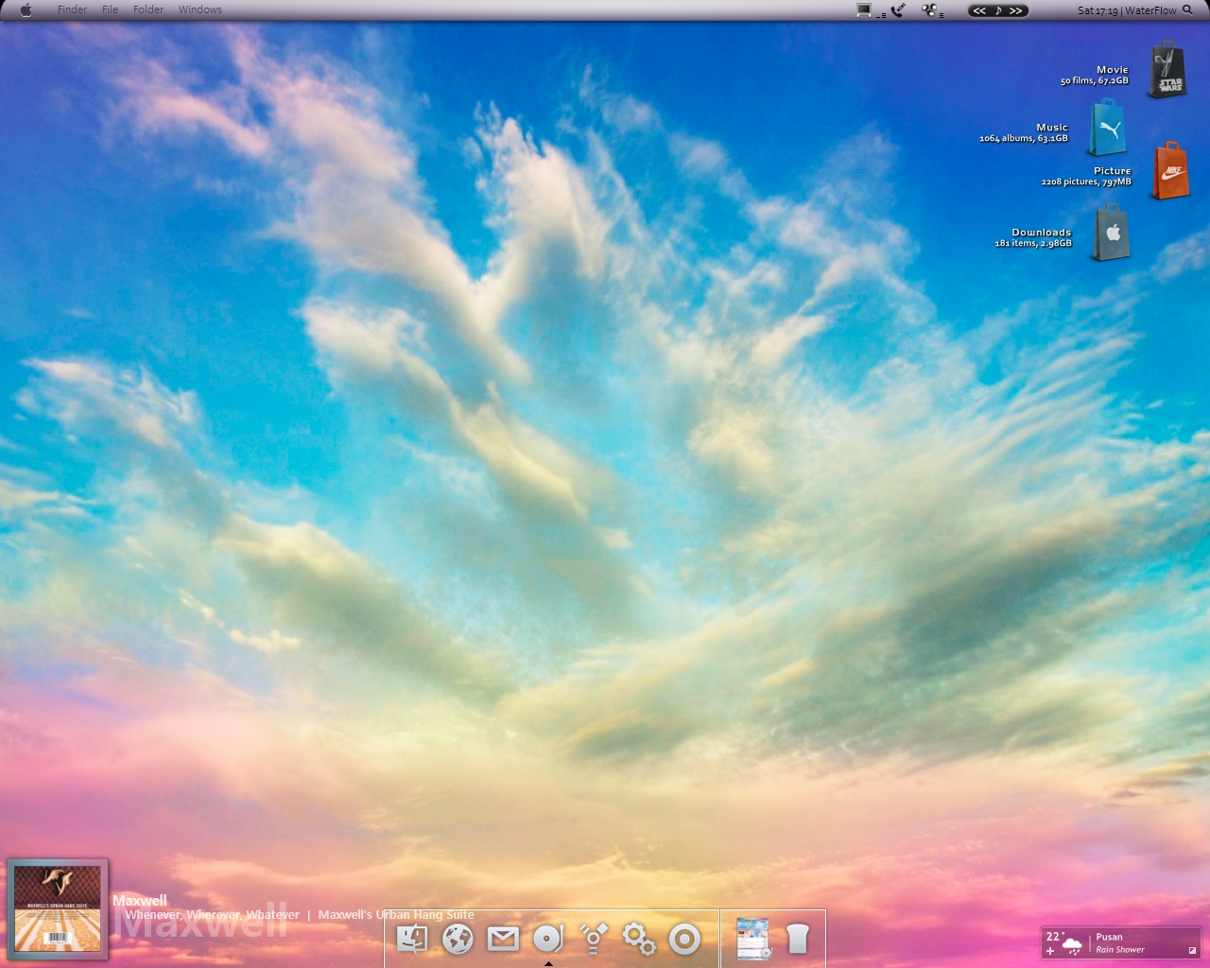Open the Folder menu
This screenshot has height=968, width=1210.
click(148, 9)
